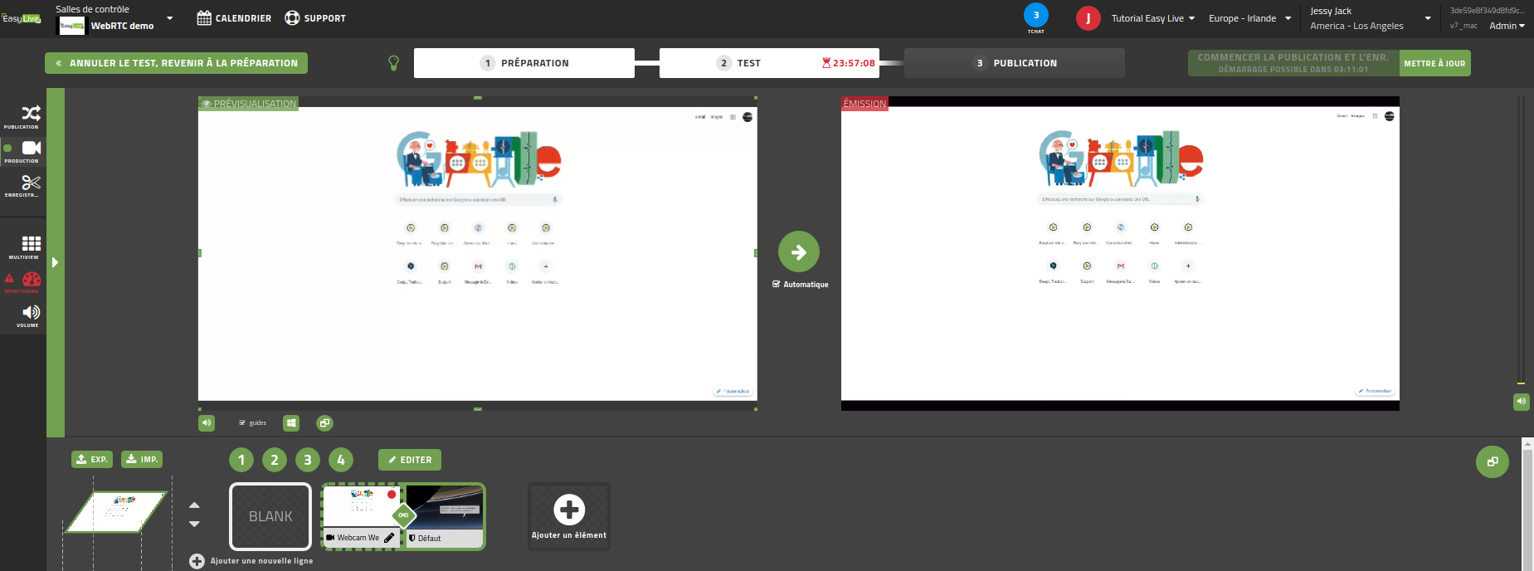1534x571 pixels.
Task: Mute the preview audio speaker
Action: point(207,423)
